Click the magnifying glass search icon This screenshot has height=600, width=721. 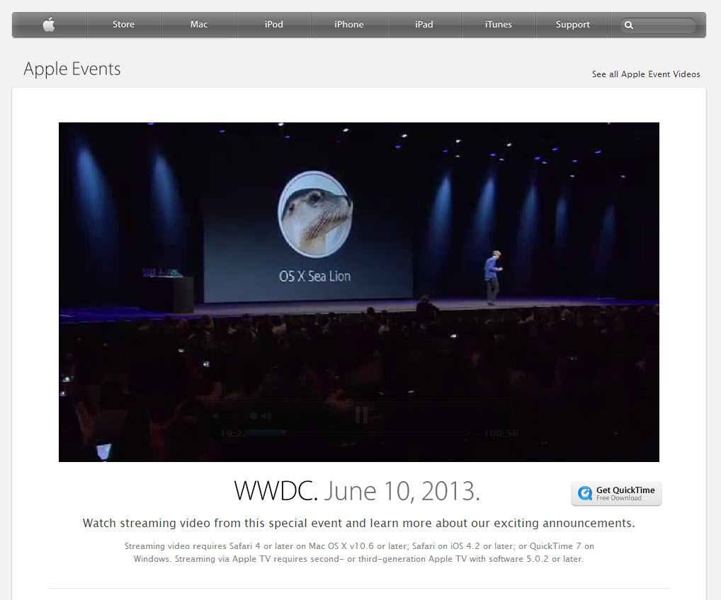click(x=629, y=25)
